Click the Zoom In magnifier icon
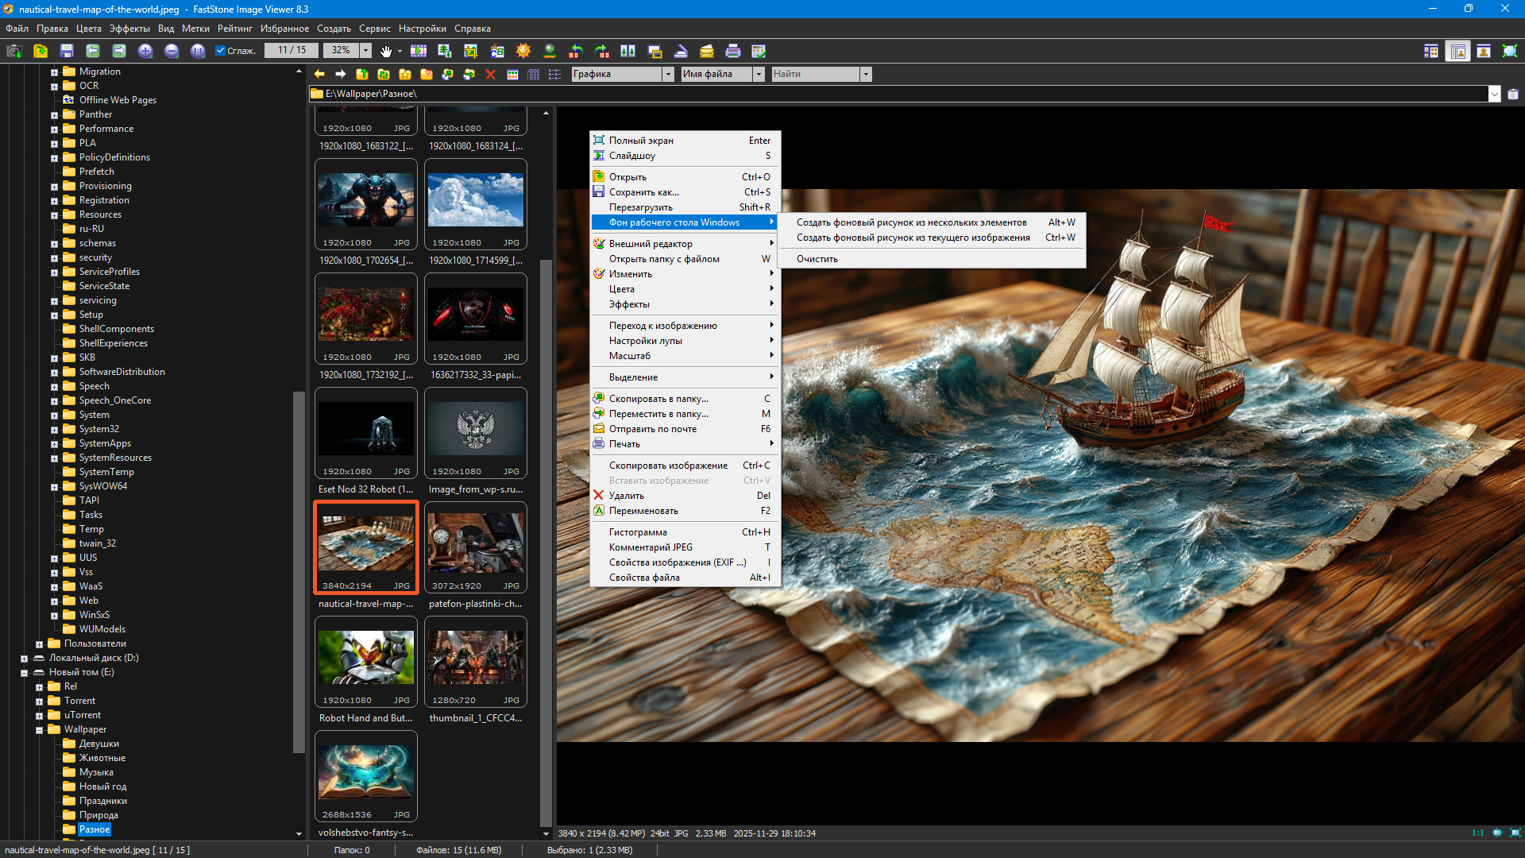This screenshot has height=858, width=1525. click(145, 51)
